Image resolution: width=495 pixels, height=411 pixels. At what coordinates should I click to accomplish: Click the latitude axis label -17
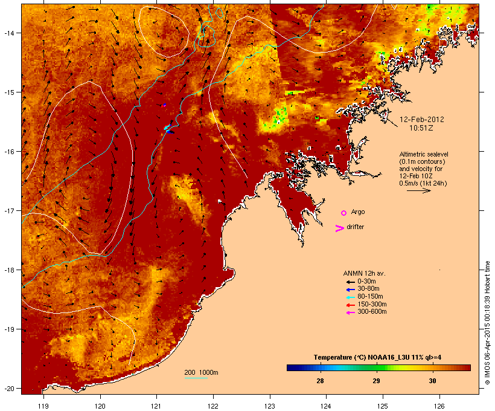[x=8, y=210]
